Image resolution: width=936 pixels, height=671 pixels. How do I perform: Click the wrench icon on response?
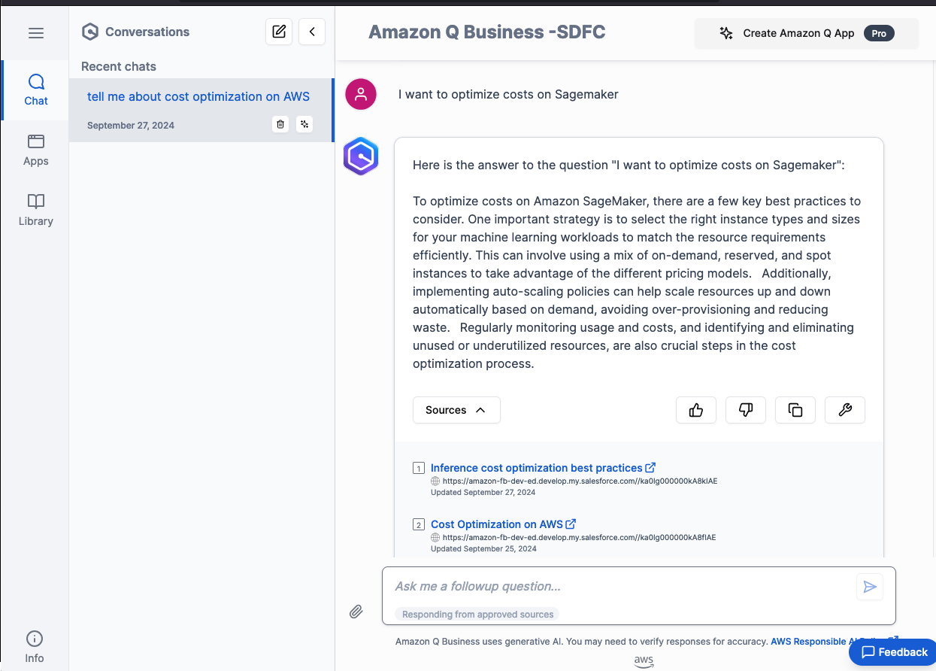click(845, 410)
